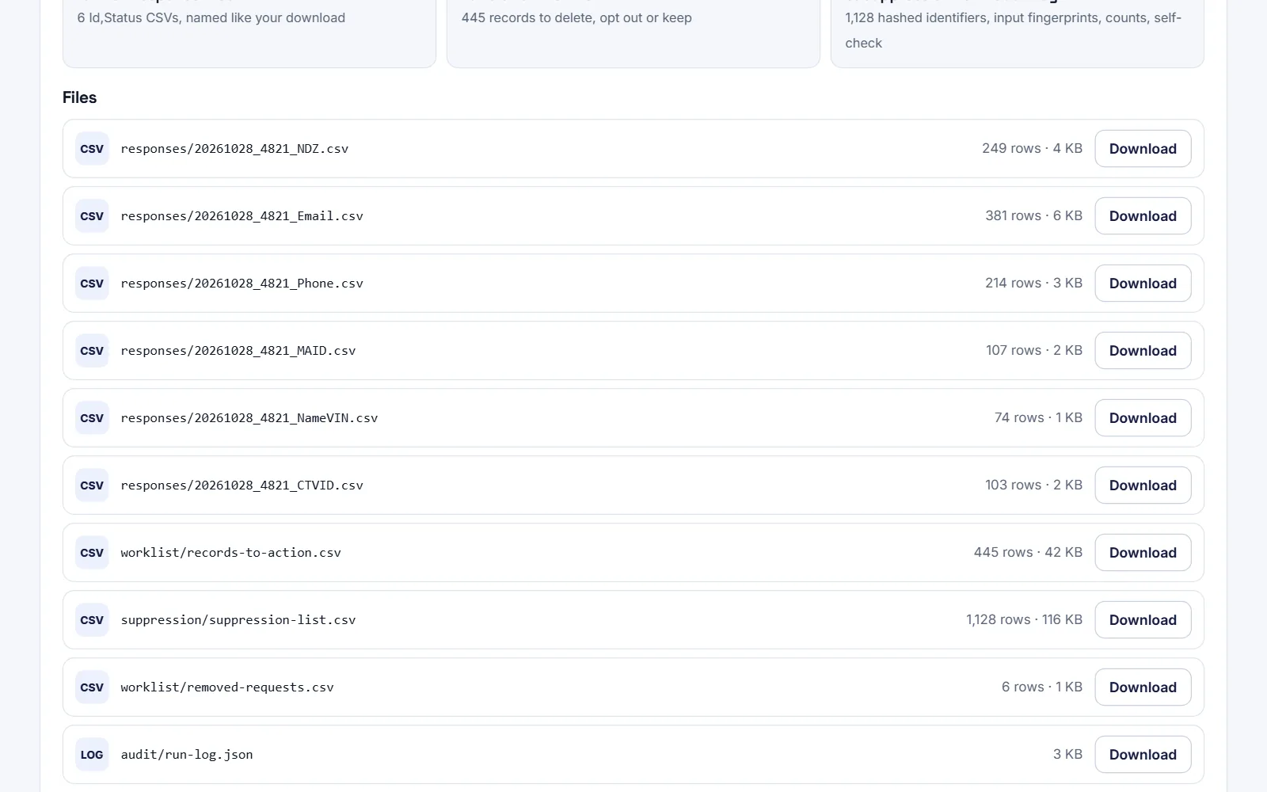1267x792 pixels.
Task: Select file name responses/20261028_4821_NDZ.csv
Action: pyautogui.click(x=234, y=149)
